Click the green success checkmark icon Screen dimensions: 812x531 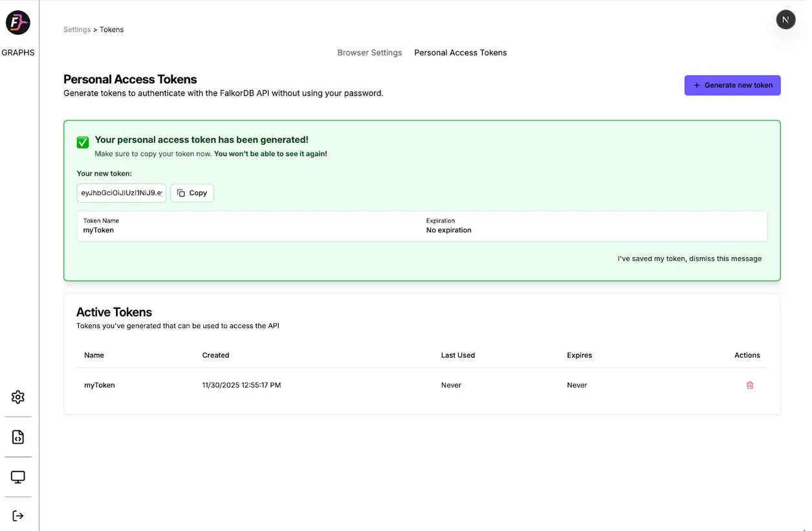pyautogui.click(x=82, y=142)
